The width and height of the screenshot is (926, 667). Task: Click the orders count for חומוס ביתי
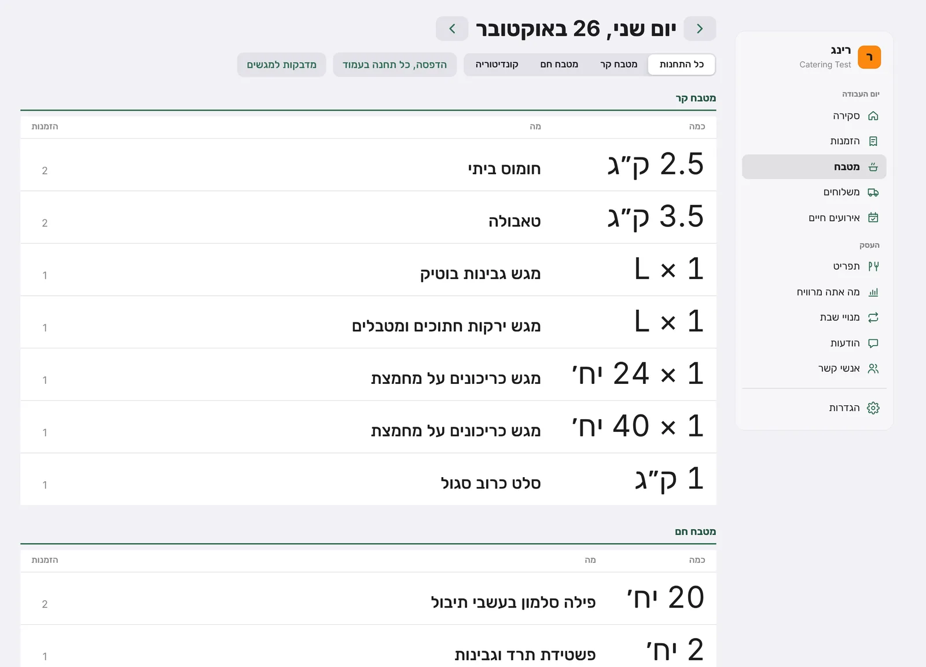45,171
